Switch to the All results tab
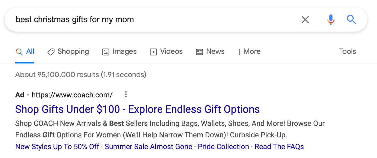The image size is (377, 158). (25, 52)
